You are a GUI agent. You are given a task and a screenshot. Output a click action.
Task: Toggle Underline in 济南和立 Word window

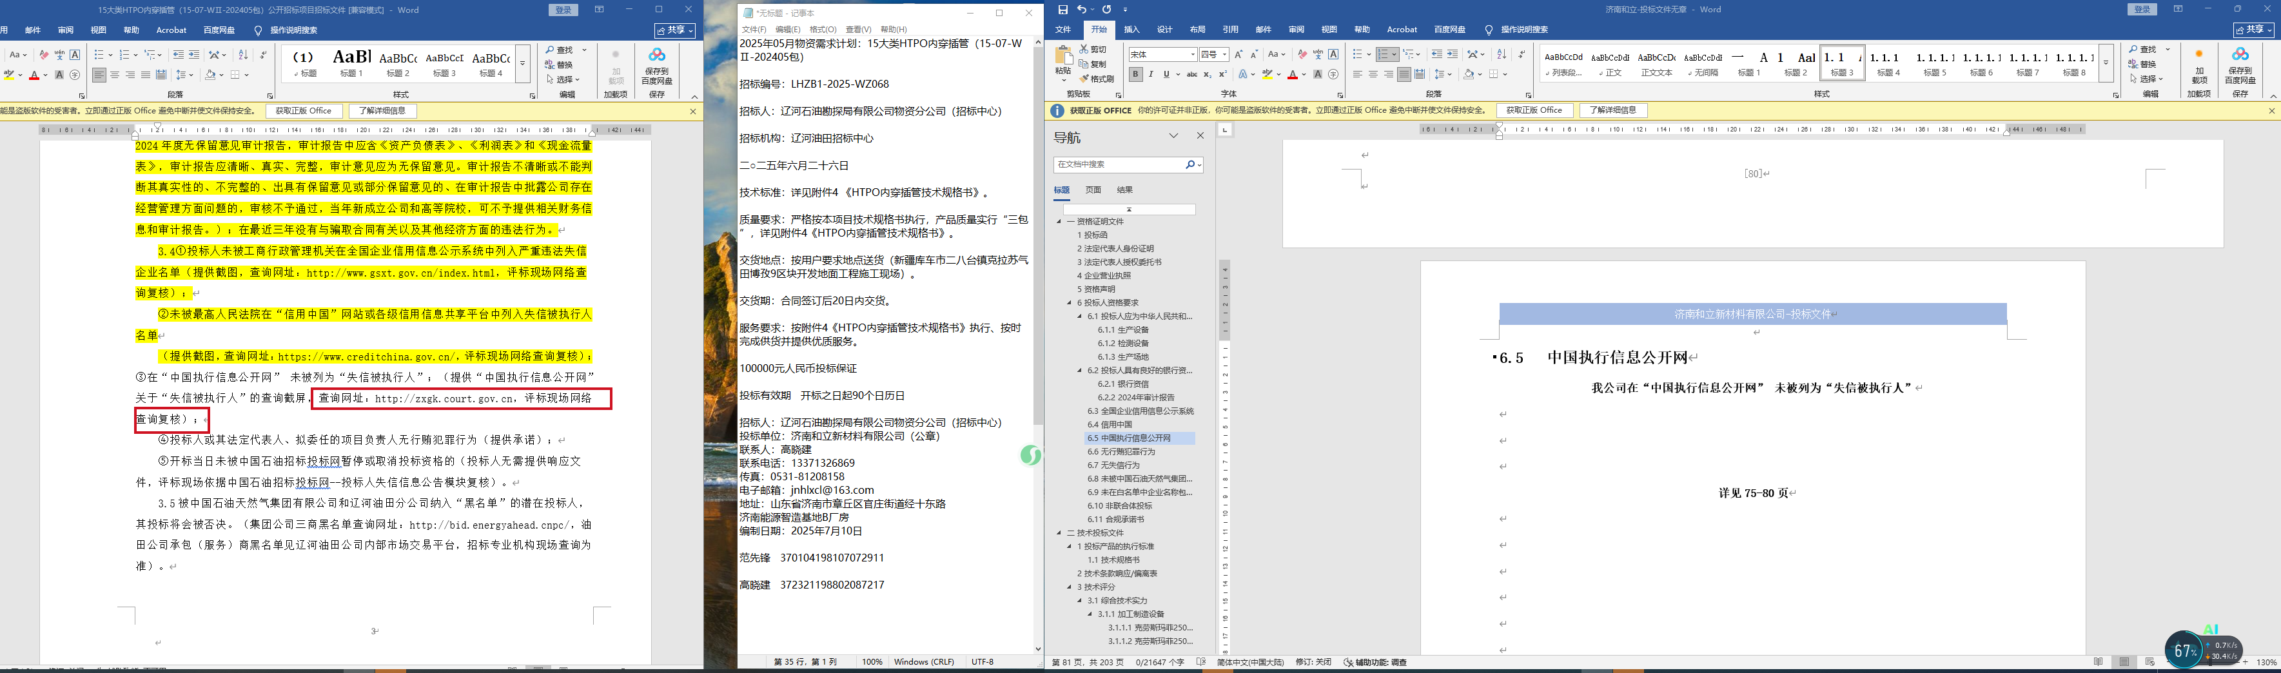pyautogui.click(x=1166, y=74)
